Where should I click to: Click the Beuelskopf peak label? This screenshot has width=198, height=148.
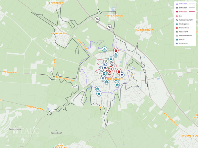(56, 133)
